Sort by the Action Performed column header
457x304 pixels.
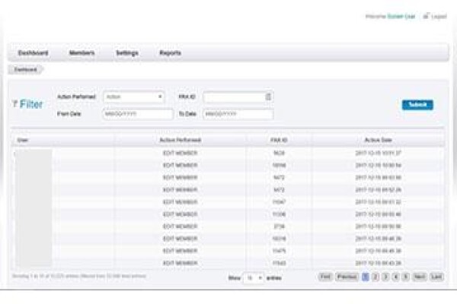(180, 140)
